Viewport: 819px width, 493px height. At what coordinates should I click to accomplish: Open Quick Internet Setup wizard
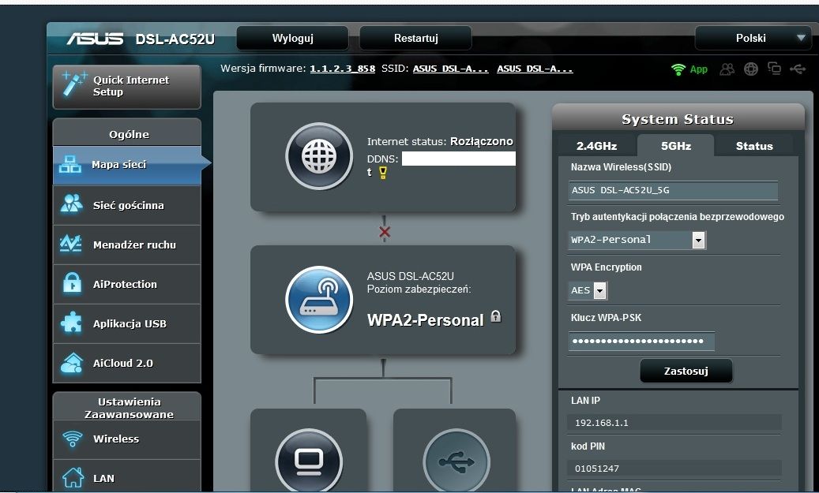(x=127, y=87)
